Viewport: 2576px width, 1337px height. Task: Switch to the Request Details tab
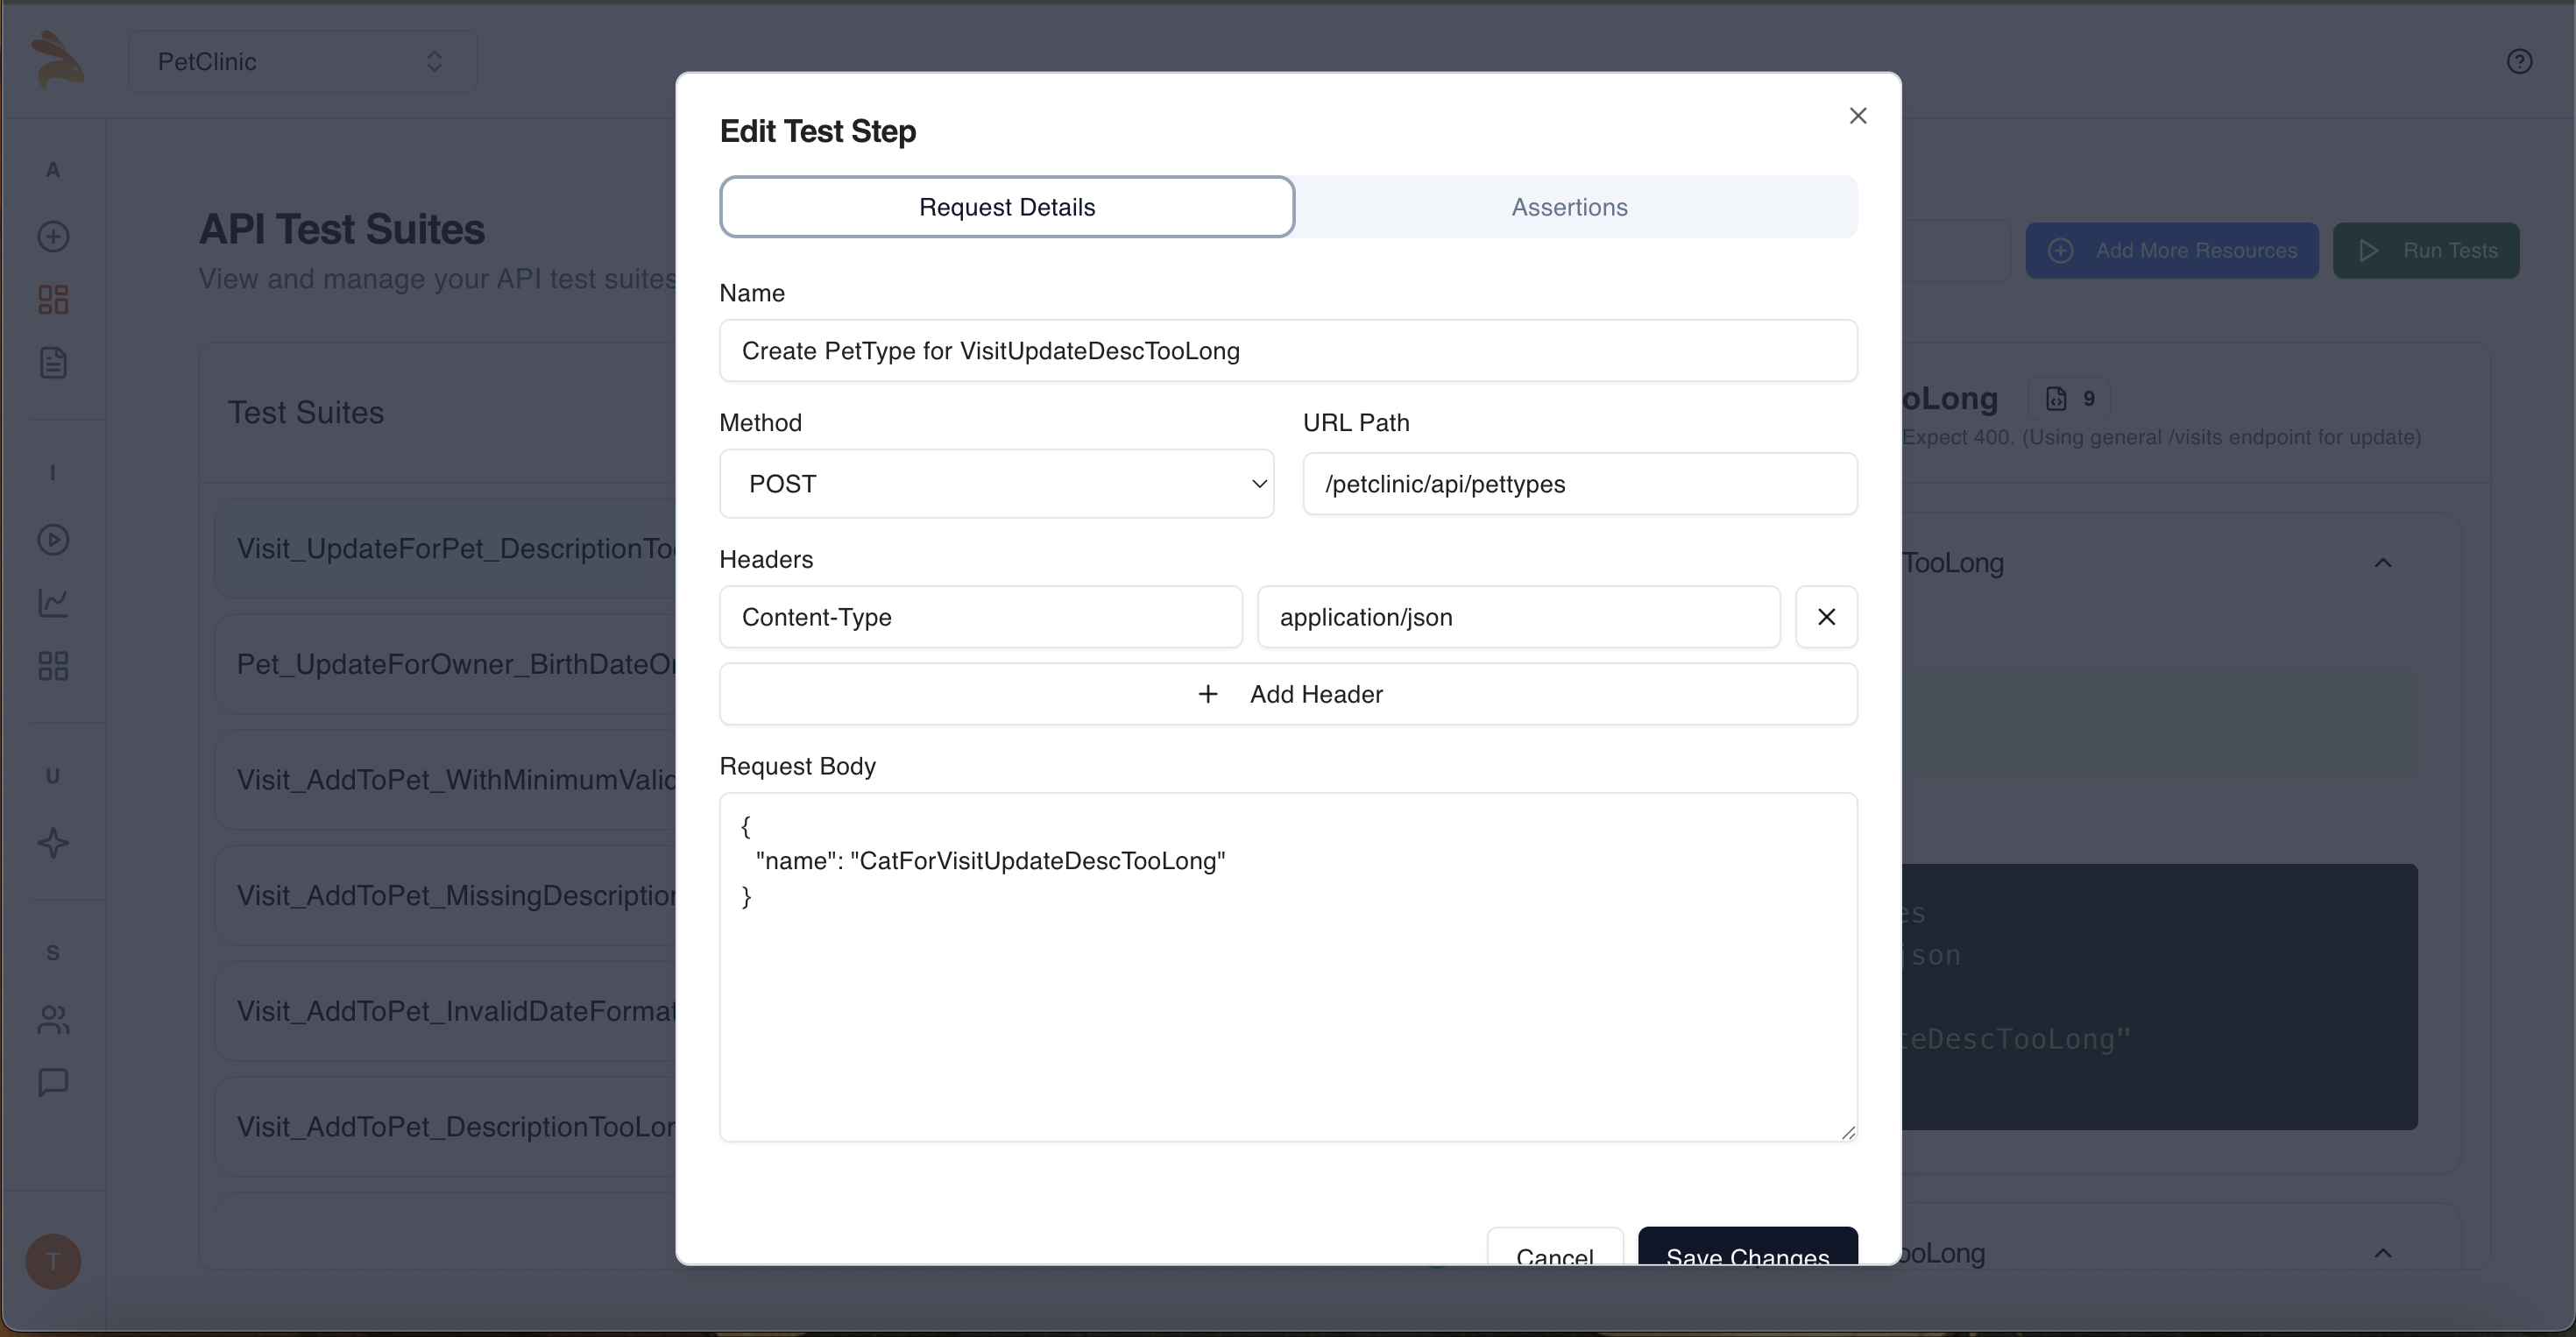[x=1007, y=207]
